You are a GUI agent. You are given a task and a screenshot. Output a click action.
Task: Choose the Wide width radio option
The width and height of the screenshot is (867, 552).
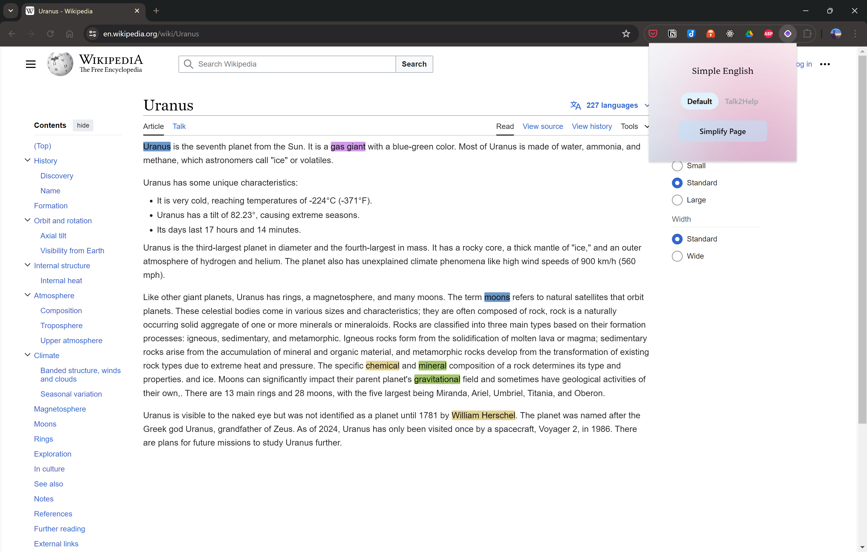click(x=677, y=256)
